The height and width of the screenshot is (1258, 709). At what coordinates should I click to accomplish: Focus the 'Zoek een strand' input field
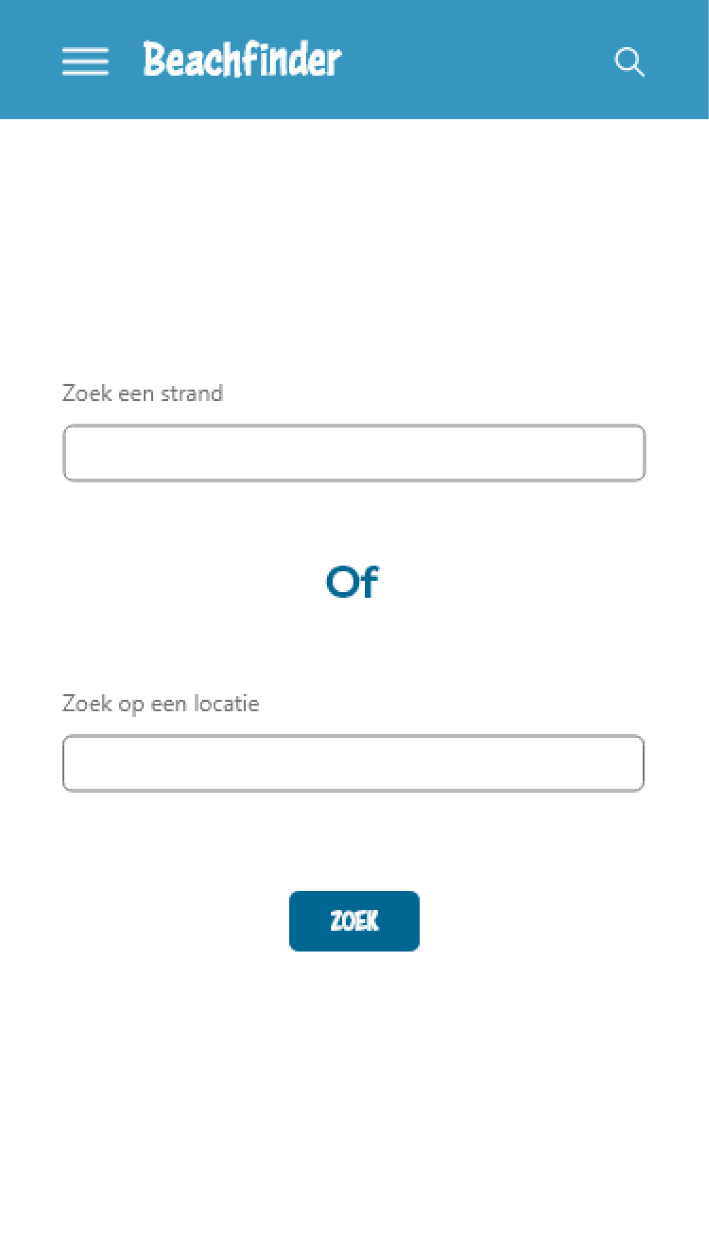354,453
